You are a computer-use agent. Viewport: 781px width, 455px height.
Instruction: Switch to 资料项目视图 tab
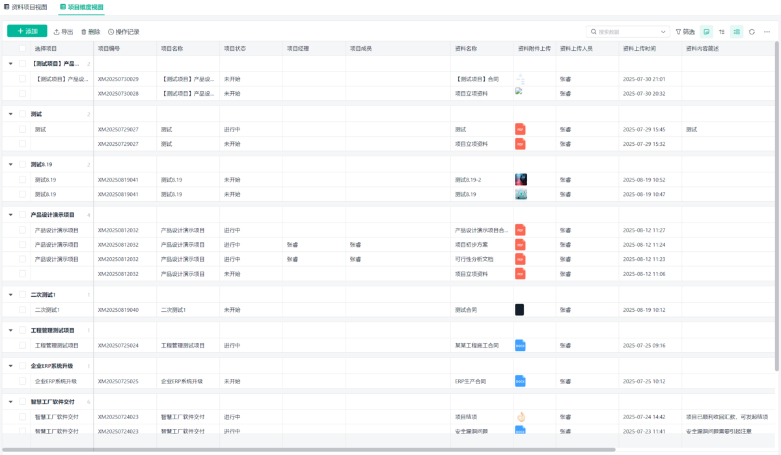pos(25,7)
